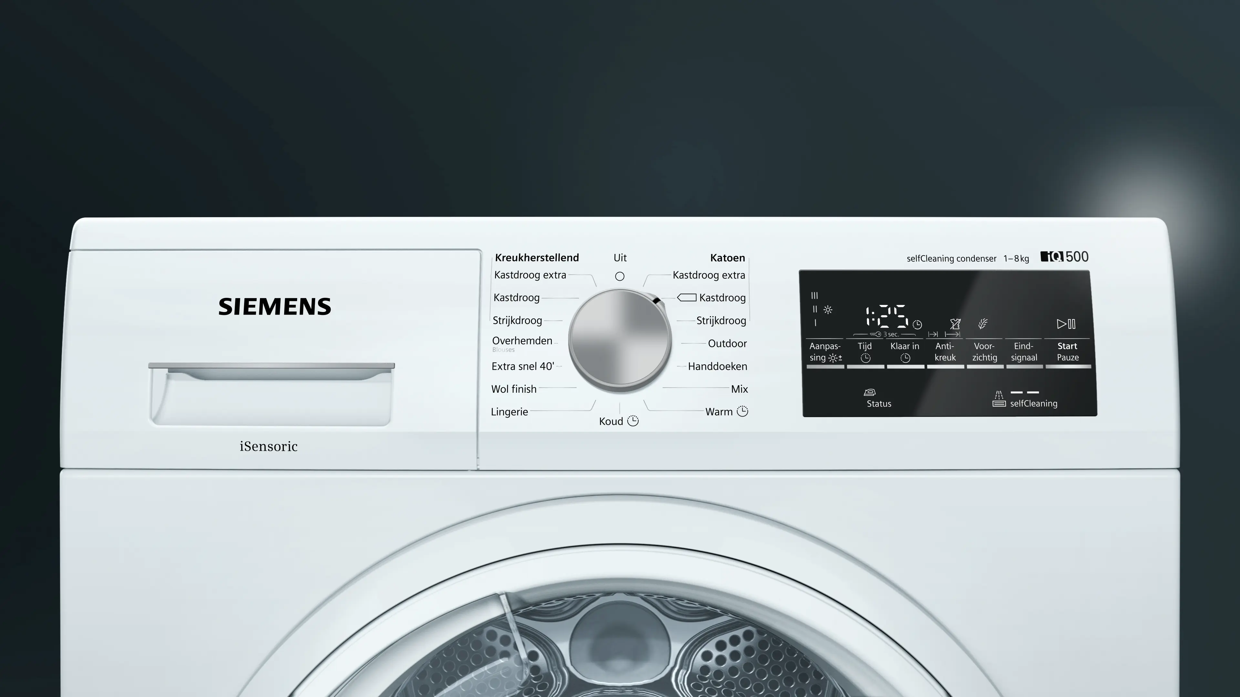Tap the clock icon beside time display
Screen dimensions: 1240x697
point(917,325)
